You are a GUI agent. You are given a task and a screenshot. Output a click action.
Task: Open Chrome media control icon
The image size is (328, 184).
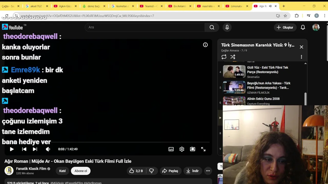pyautogui.click(x=309, y=16)
